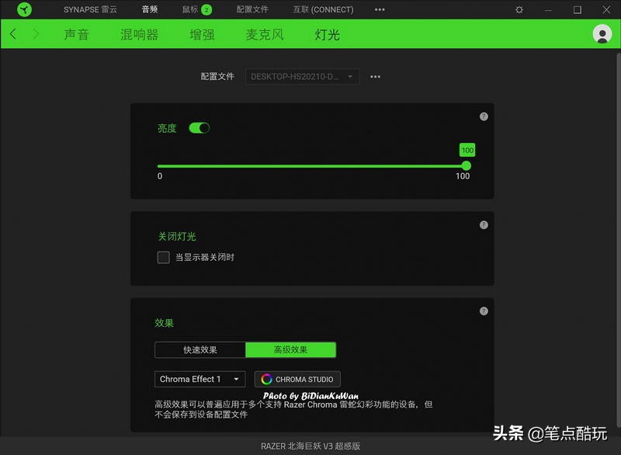Open the 配置文件 DESKTOP profile dropdown
The image size is (621, 455).
coord(301,76)
